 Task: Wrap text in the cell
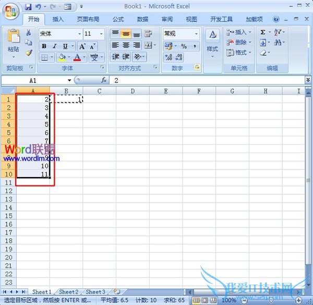pyautogui.click(x=148, y=33)
